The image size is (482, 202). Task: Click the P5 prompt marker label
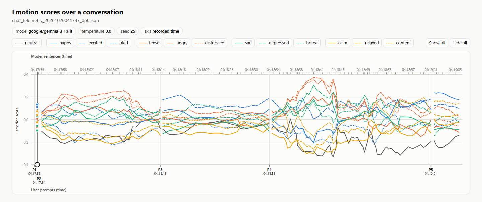tap(431, 170)
